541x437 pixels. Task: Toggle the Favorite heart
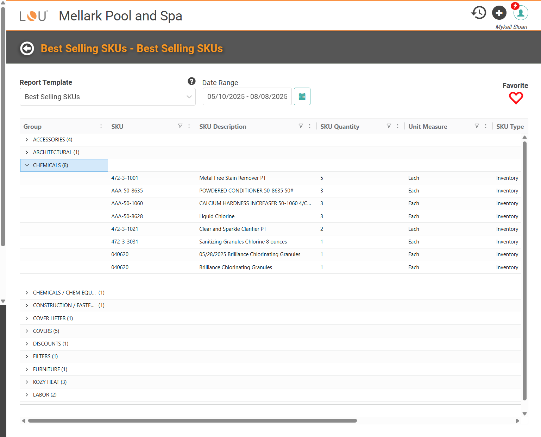click(x=516, y=98)
